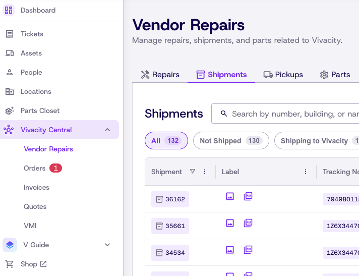This screenshot has width=359, height=276.
Task: Select Shipping to Vivacity filter chip
Action: pyautogui.click(x=317, y=140)
